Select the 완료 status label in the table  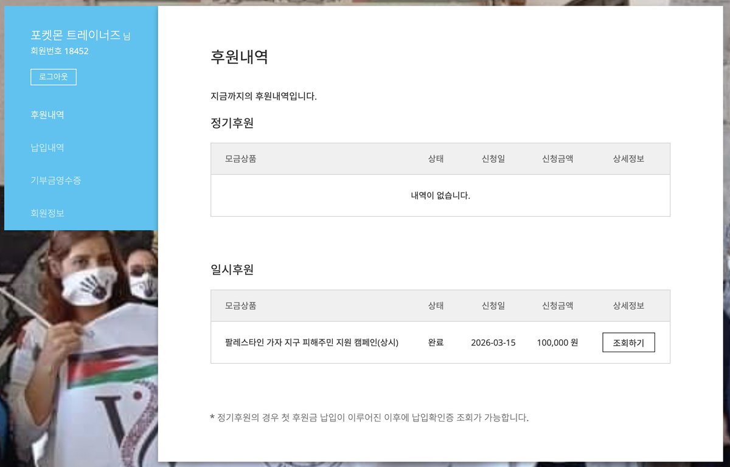click(x=436, y=342)
